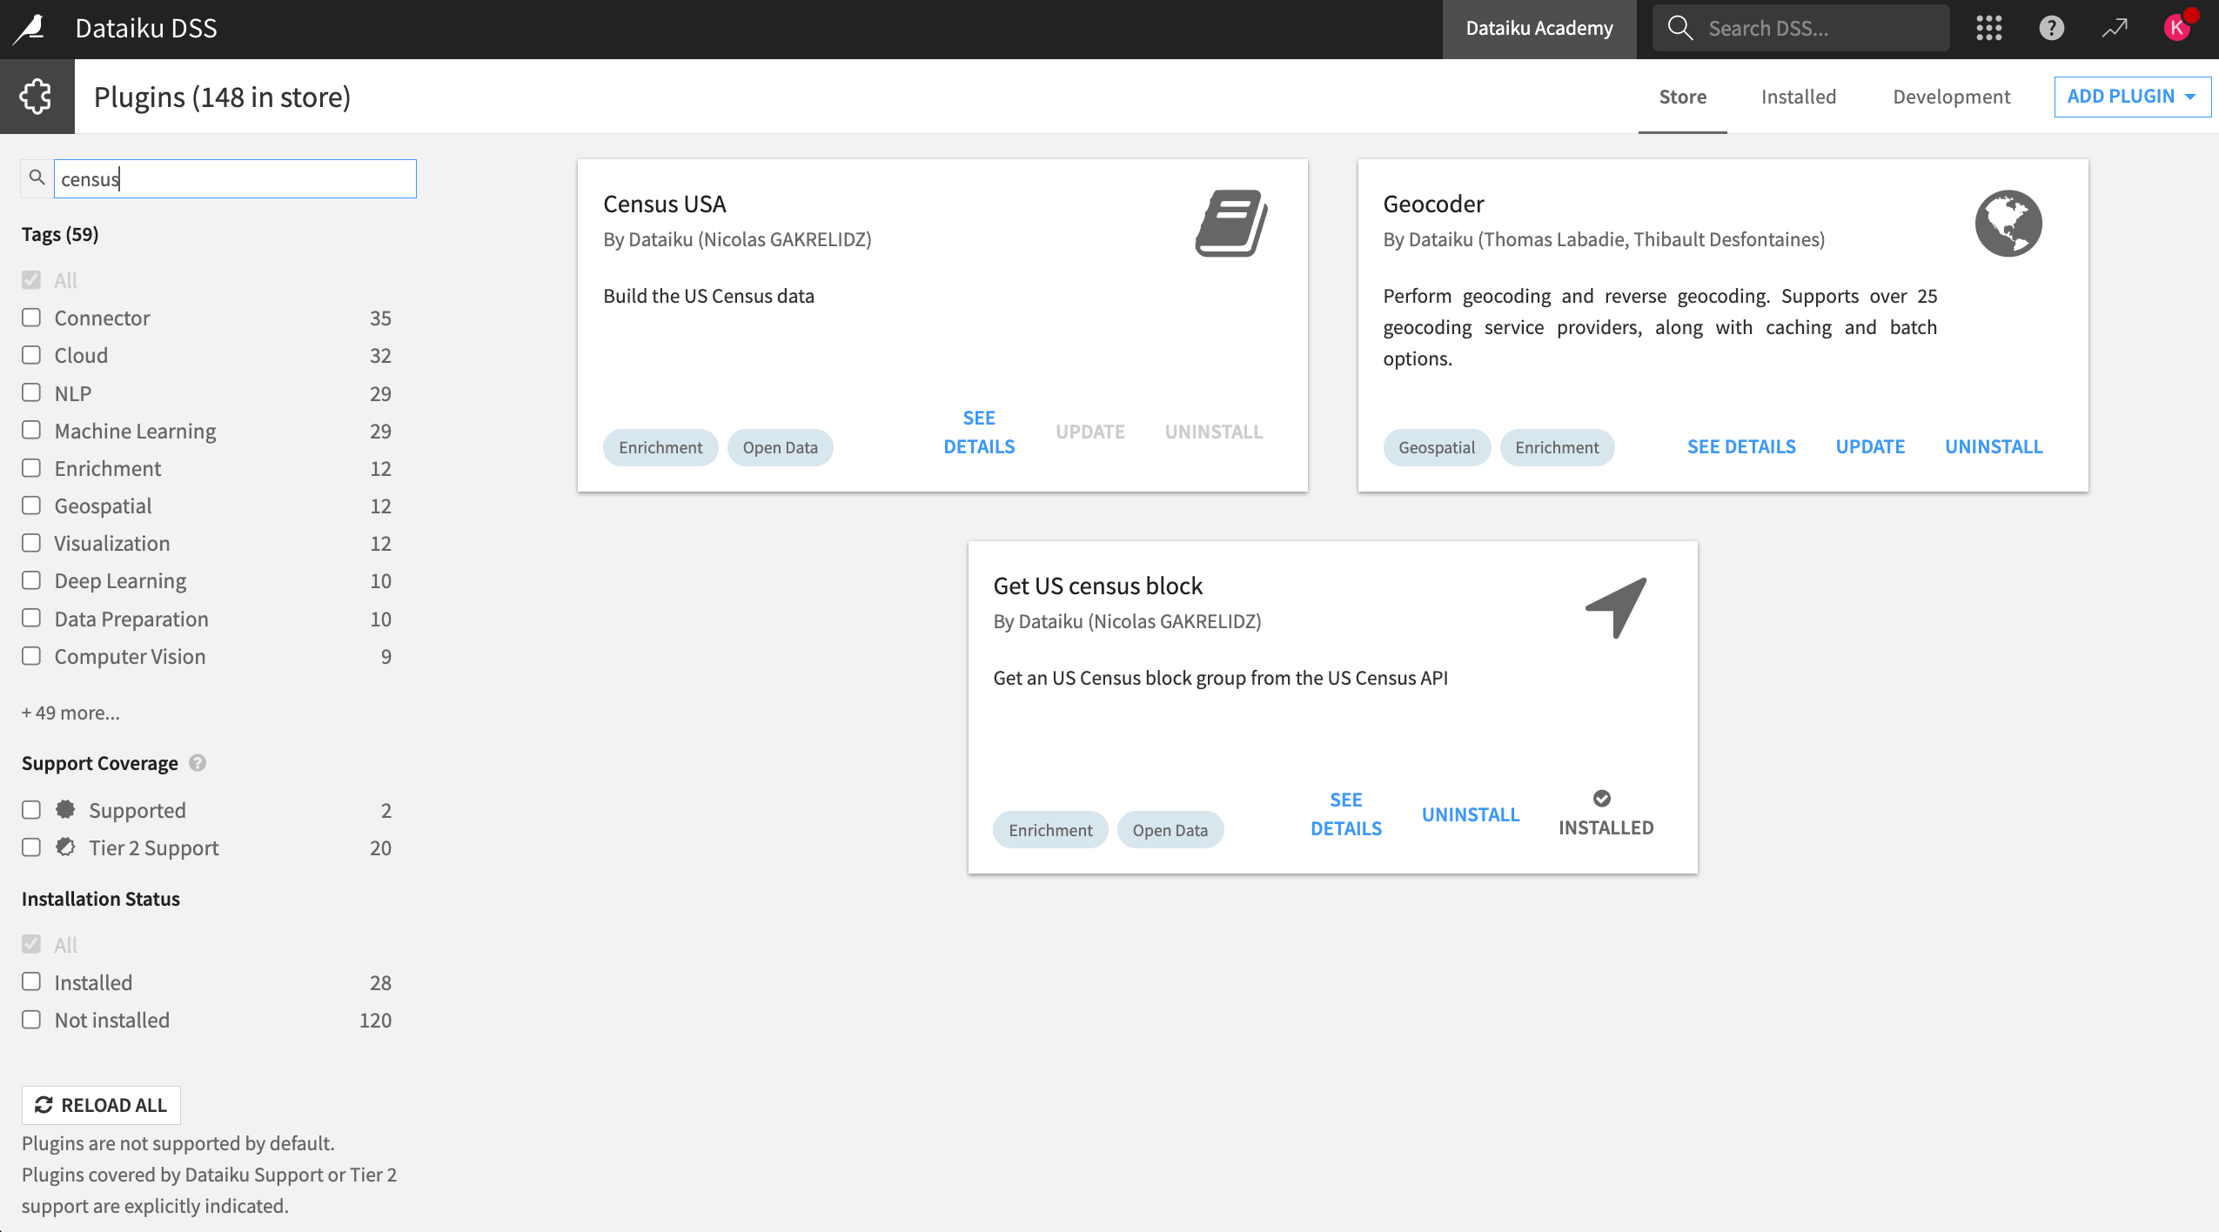
Task: Toggle the Machine Learning tag checkbox
Action: point(31,430)
